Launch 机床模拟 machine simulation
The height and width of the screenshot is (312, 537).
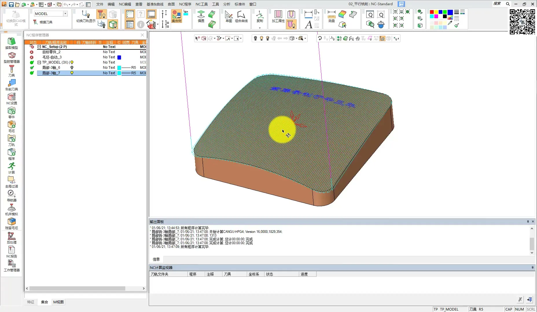pyautogui.click(x=12, y=209)
